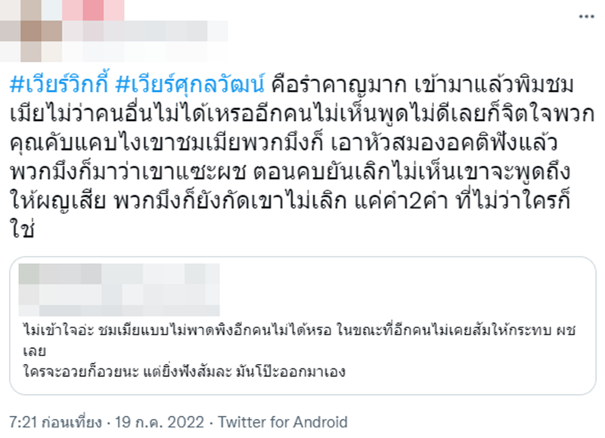This screenshot has height=438, width=605.
Task: Click the author's blurred username handle
Action: 144,32
